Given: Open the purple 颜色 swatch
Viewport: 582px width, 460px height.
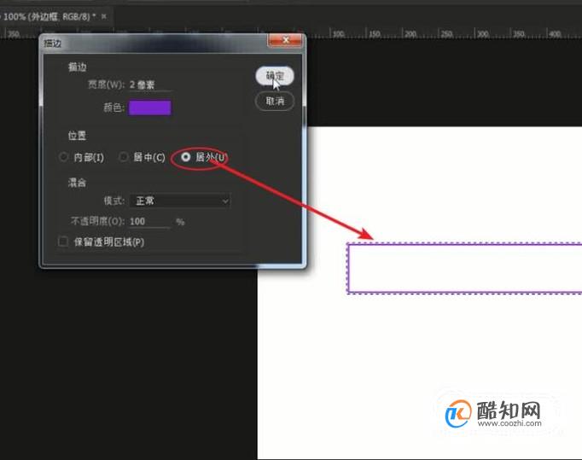Looking at the screenshot, I should 149,108.
